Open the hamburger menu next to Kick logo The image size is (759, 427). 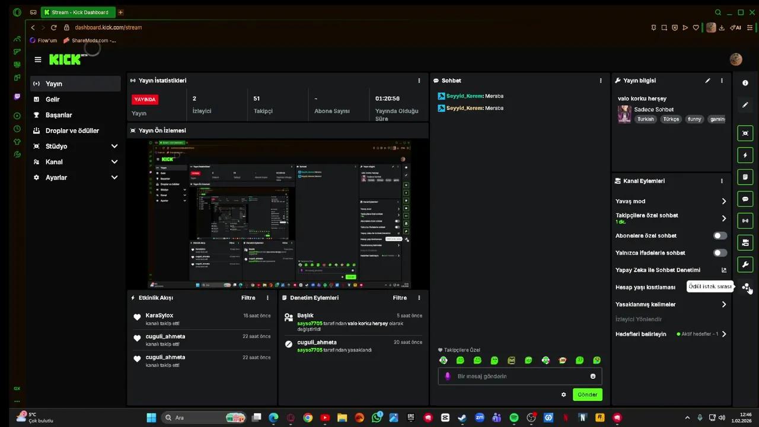(38, 59)
